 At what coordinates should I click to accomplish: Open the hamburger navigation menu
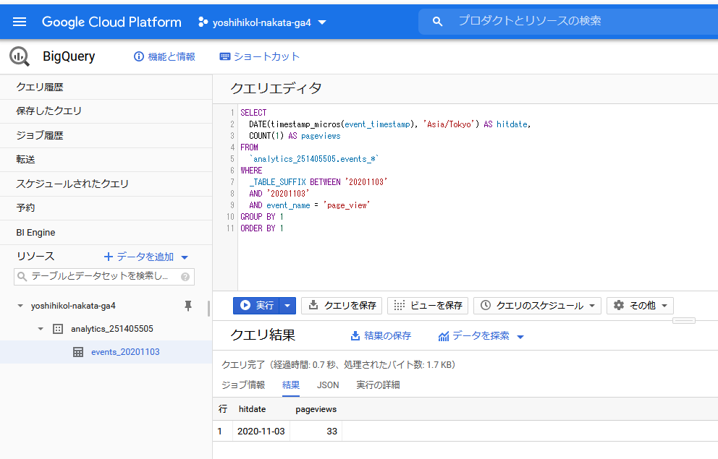click(x=20, y=22)
